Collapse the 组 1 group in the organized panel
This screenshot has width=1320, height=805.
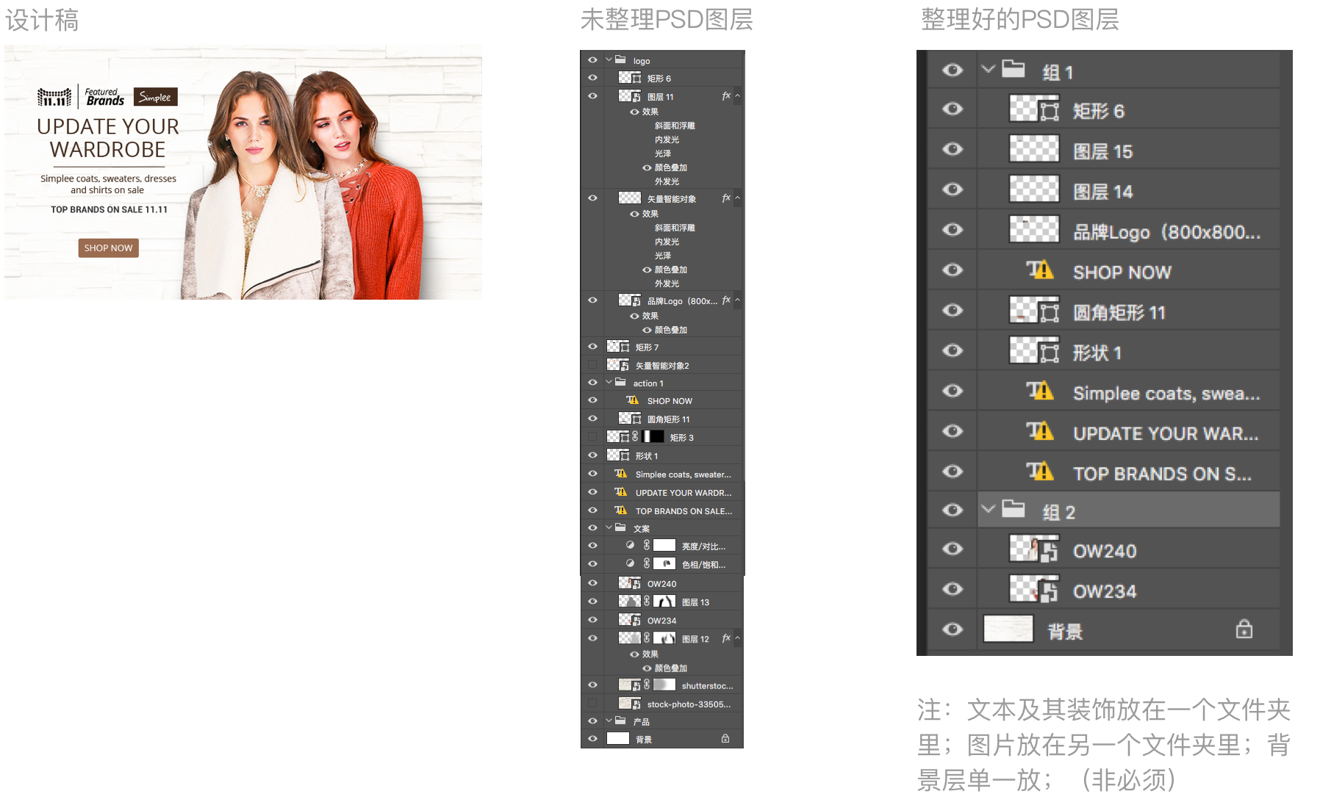point(989,69)
